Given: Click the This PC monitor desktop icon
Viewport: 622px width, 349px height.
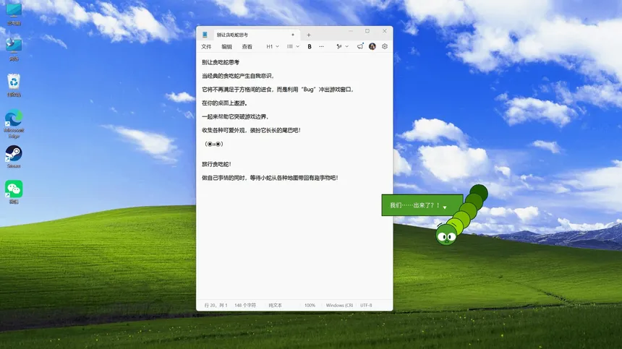Looking at the screenshot, I should click(x=14, y=14).
